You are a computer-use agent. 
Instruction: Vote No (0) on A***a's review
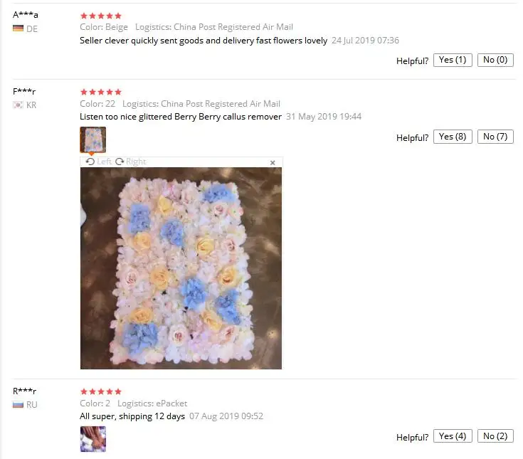click(x=495, y=60)
